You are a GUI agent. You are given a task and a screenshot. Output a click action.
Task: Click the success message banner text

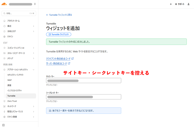(69, 42)
